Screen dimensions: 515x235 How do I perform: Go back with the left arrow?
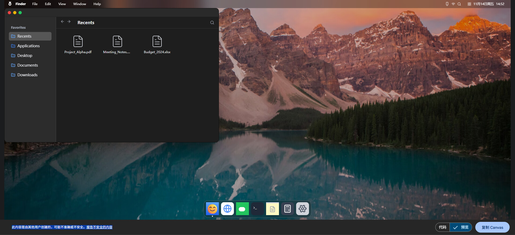[x=62, y=21]
